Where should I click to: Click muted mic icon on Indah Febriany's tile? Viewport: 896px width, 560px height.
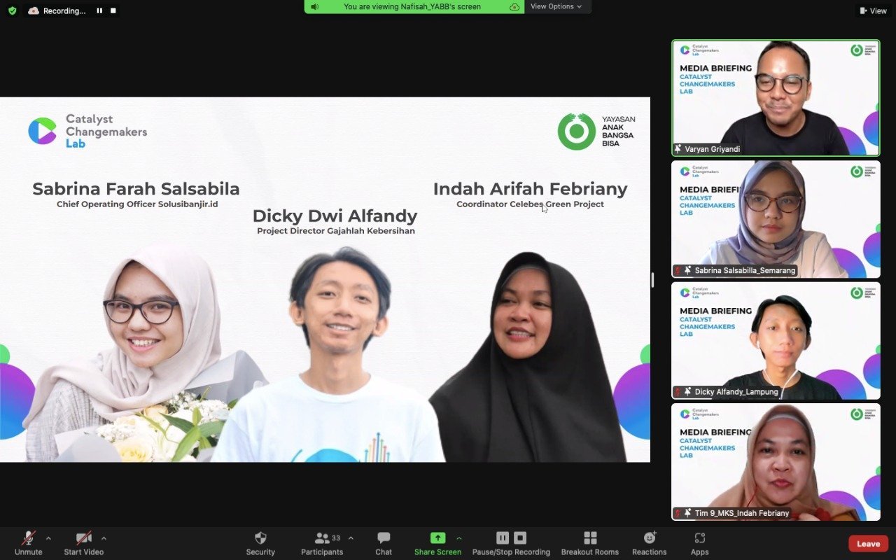[677, 513]
